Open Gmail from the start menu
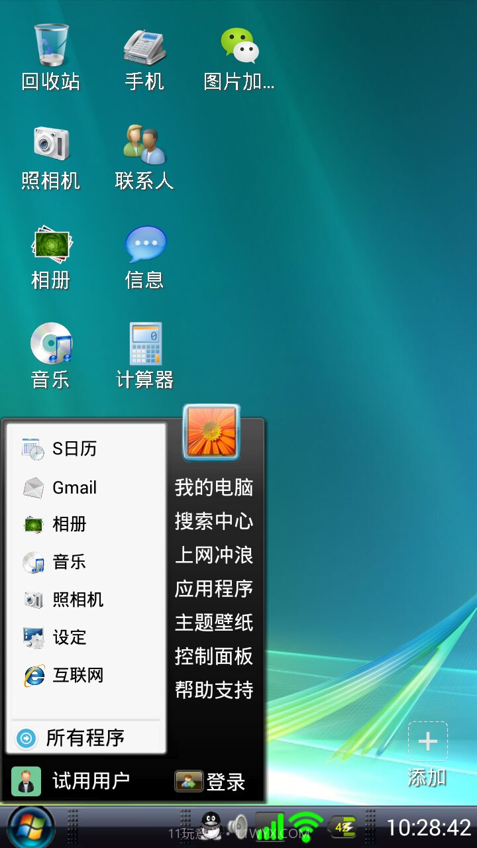477x848 pixels. 86,488
